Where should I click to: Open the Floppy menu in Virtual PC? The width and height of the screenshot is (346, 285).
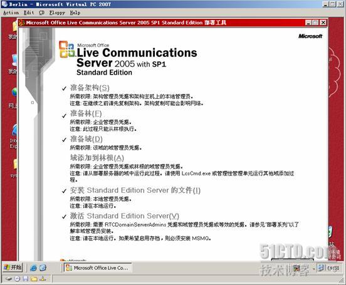tap(57, 13)
